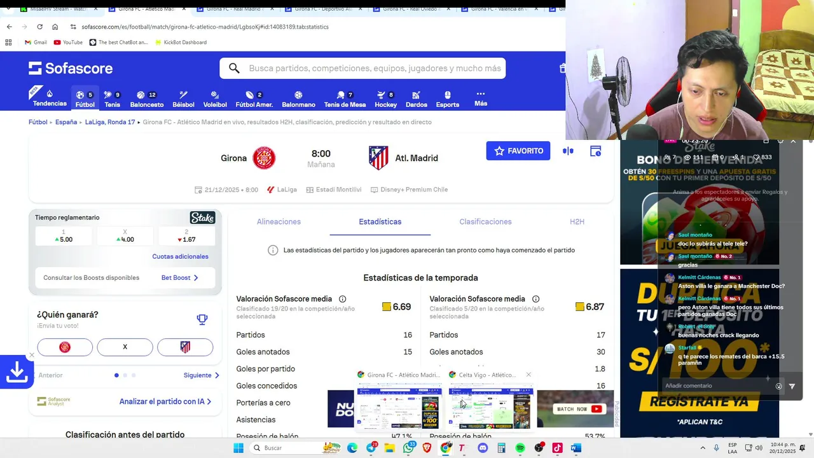This screenshot has height=458, width=814.
Task: Select the Tenis sport icon
Action: point(112,99)
